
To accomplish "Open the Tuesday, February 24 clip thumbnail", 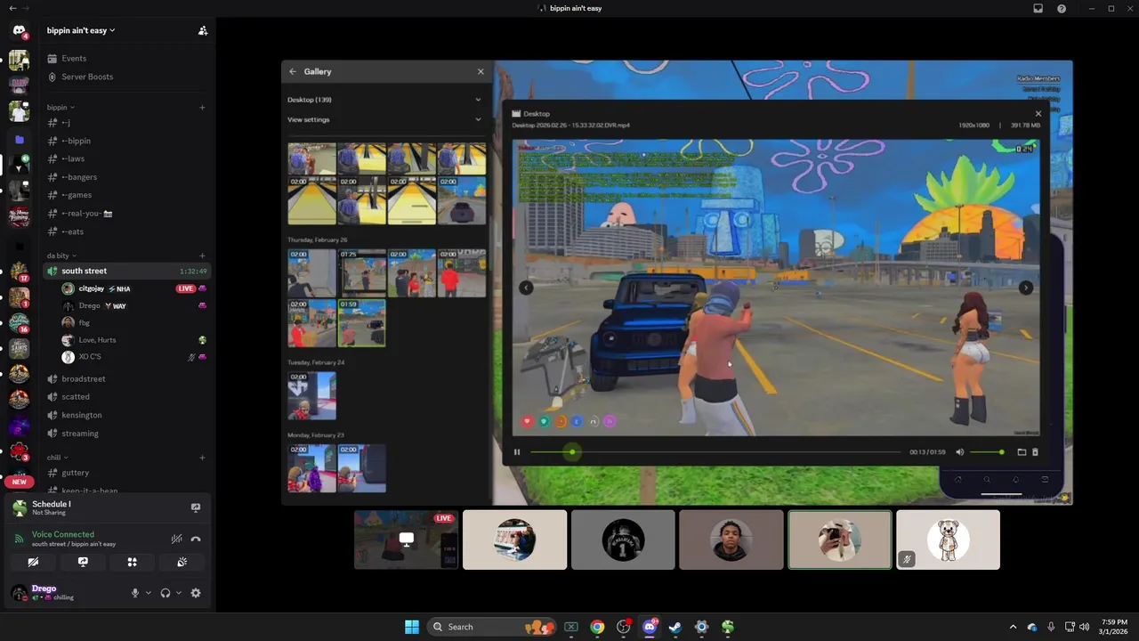I will (311, 396).
